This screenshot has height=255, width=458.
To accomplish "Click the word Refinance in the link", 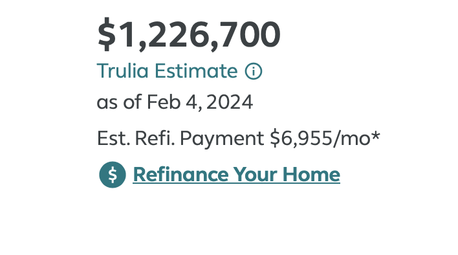I will coord(180,174).
